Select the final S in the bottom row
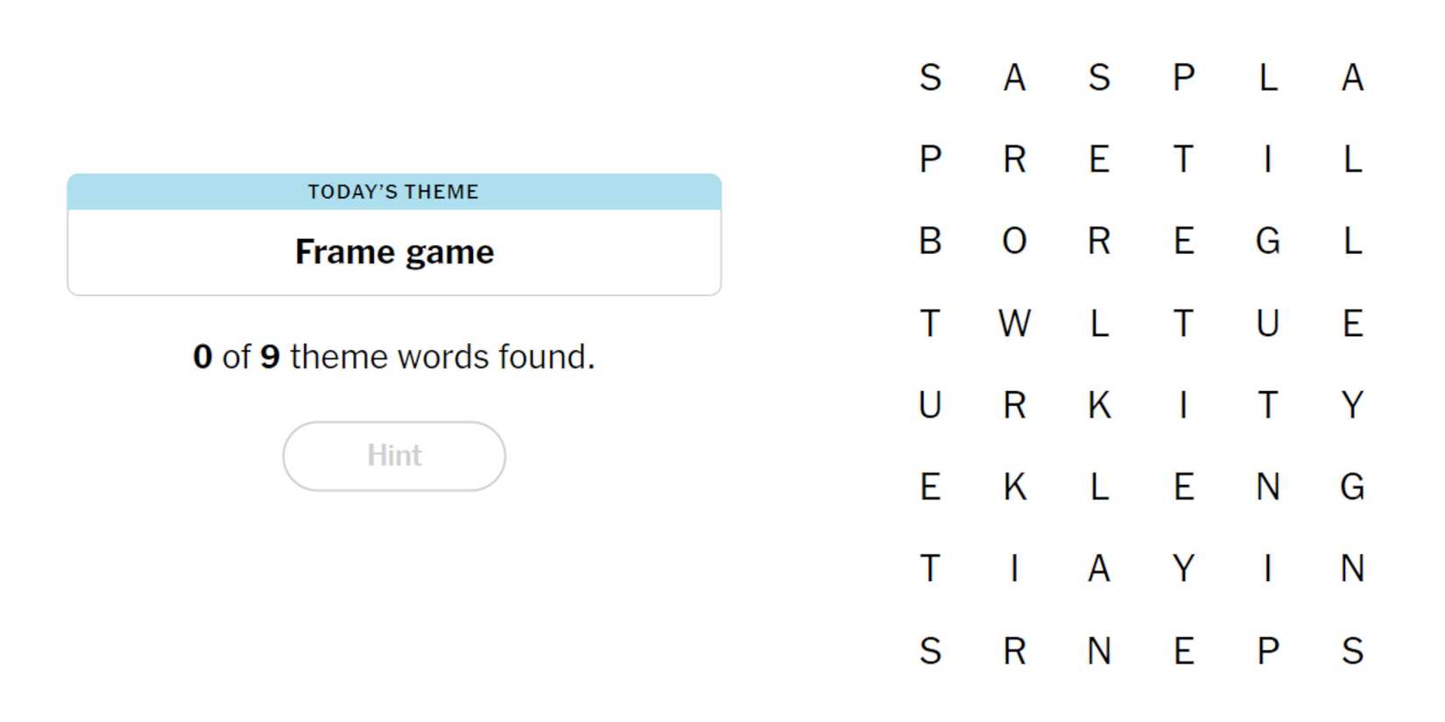Viewport: 1445px width, 722px height. 1351,649
